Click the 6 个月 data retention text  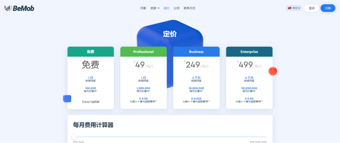point(249,77)
